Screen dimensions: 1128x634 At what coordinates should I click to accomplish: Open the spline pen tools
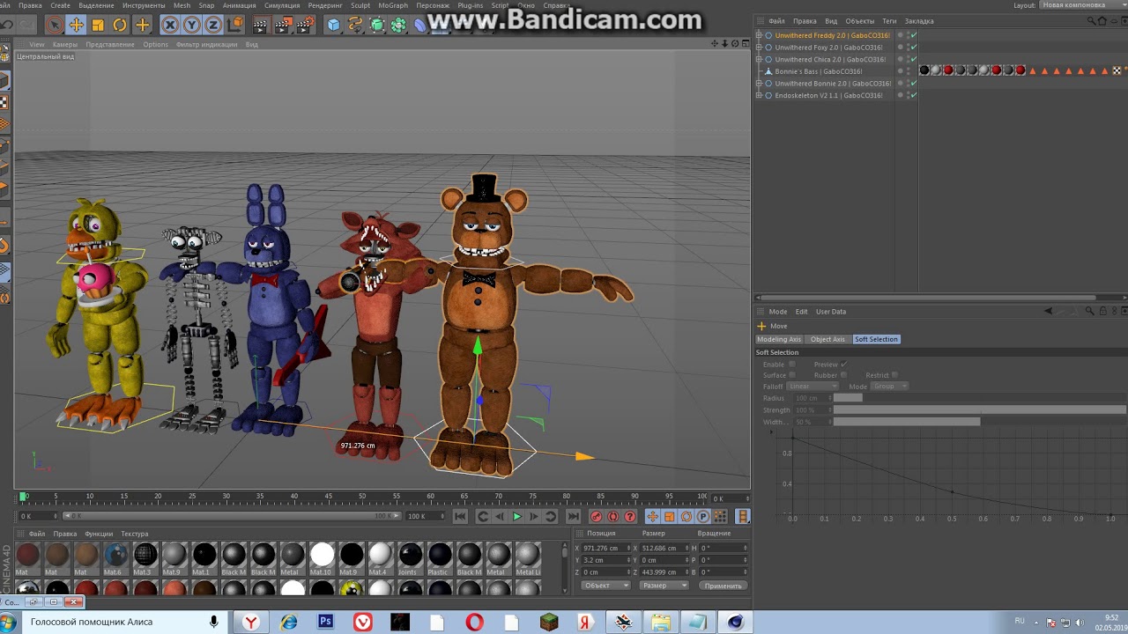pyautogui.click(x=355, y=25)
